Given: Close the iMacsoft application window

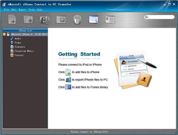Looking at the screenshot, I should pyautogui.click(x=174, y=4).
